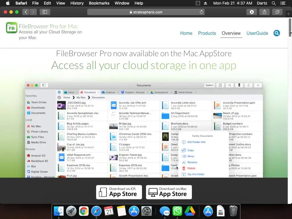Screen dimensions: 292x219
Task: Show Safari downloads icon
Action: [252, 12]
